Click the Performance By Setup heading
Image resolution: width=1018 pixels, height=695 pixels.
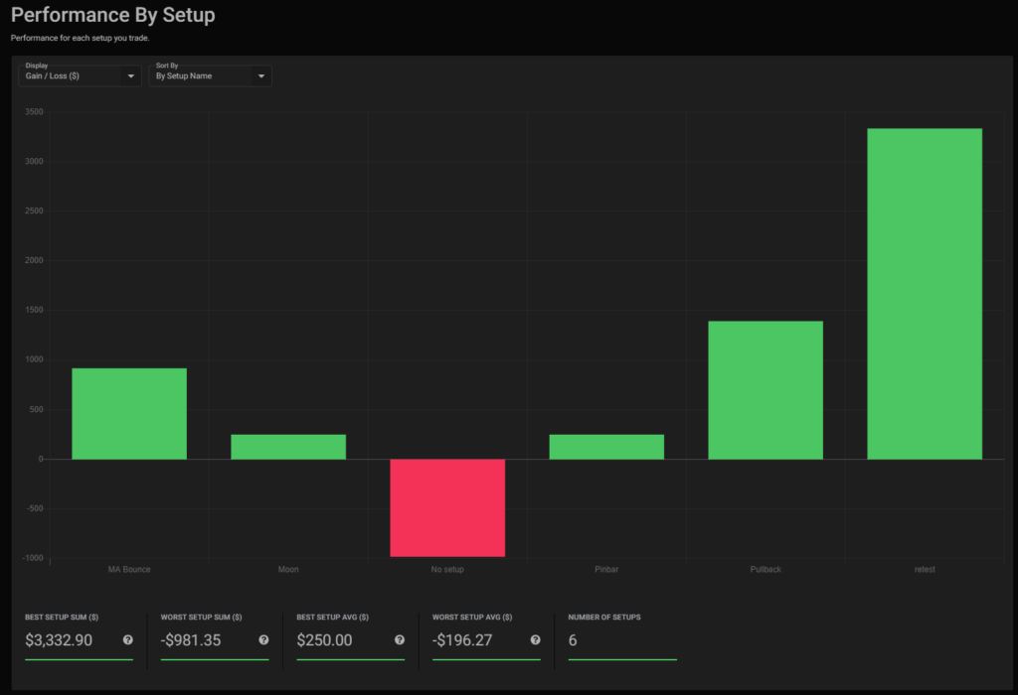pos(112,15)
